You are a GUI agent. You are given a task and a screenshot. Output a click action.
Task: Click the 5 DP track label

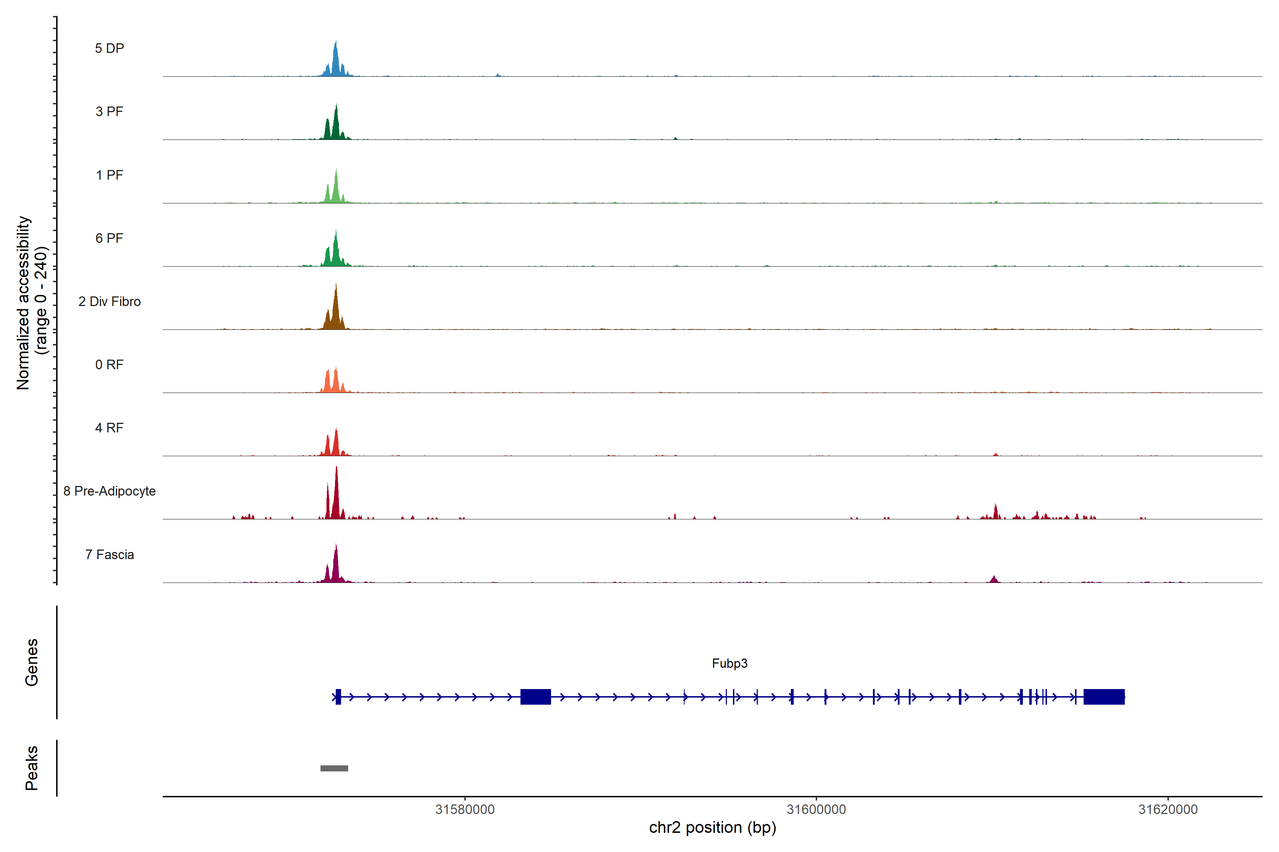109,48
